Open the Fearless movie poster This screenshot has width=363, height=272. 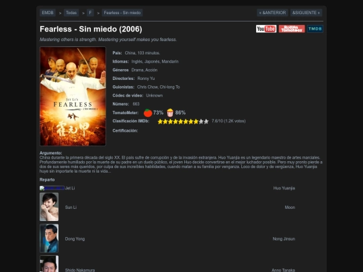pos(73,96)
